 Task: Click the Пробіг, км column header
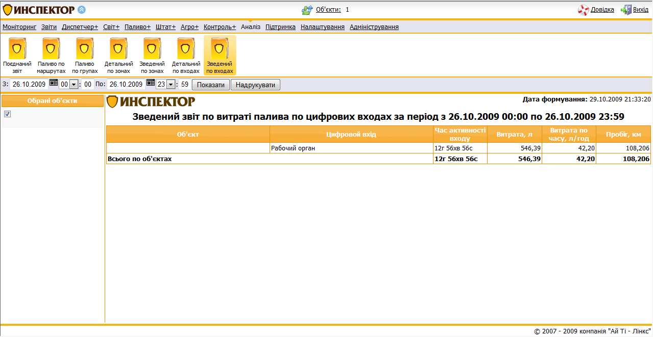[623, 134]
